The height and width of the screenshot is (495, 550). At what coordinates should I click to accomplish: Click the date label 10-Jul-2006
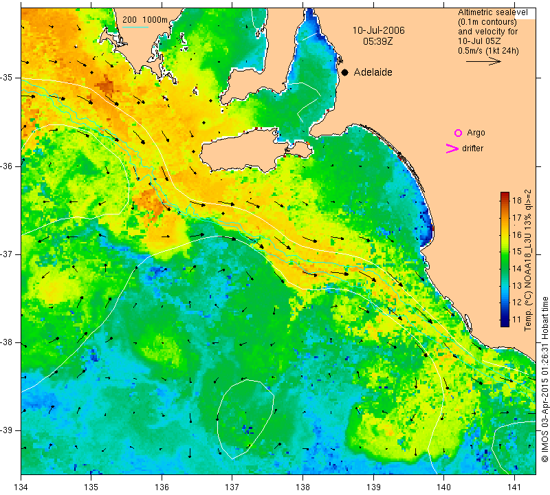click(x=379, y=30)
